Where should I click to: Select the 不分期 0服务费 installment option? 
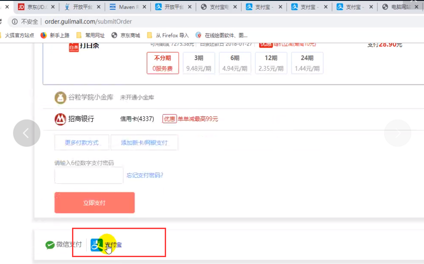163,63
